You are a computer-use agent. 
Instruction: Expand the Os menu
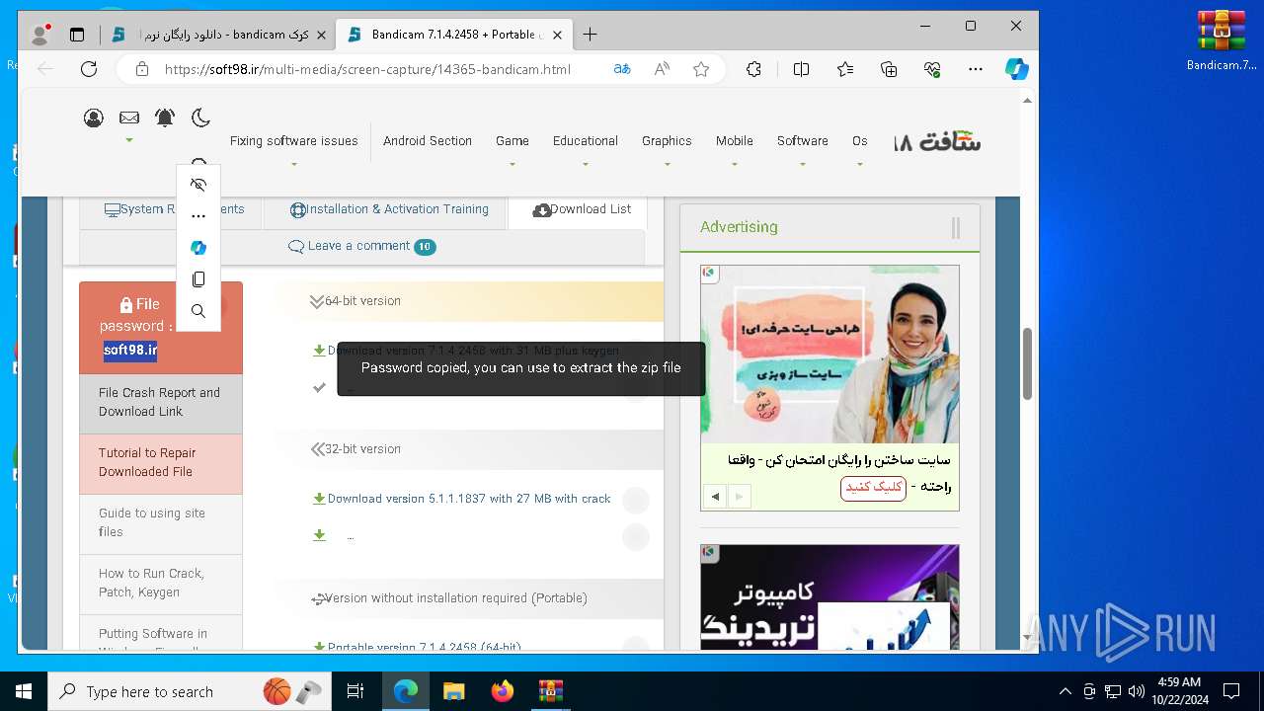pos(860,141)
